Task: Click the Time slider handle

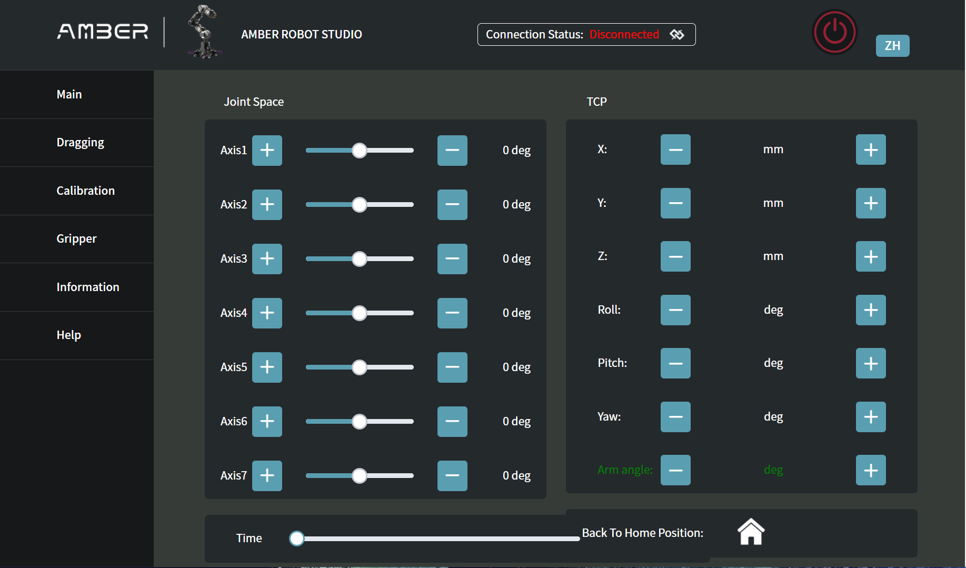Action: click(x=297, y=539)
